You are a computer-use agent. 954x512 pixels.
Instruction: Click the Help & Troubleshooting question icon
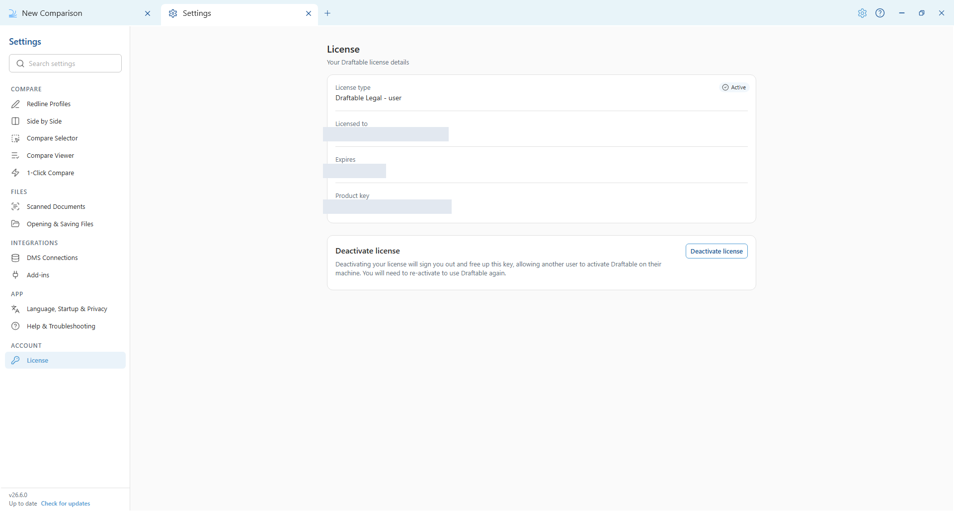tap(15, 326)
